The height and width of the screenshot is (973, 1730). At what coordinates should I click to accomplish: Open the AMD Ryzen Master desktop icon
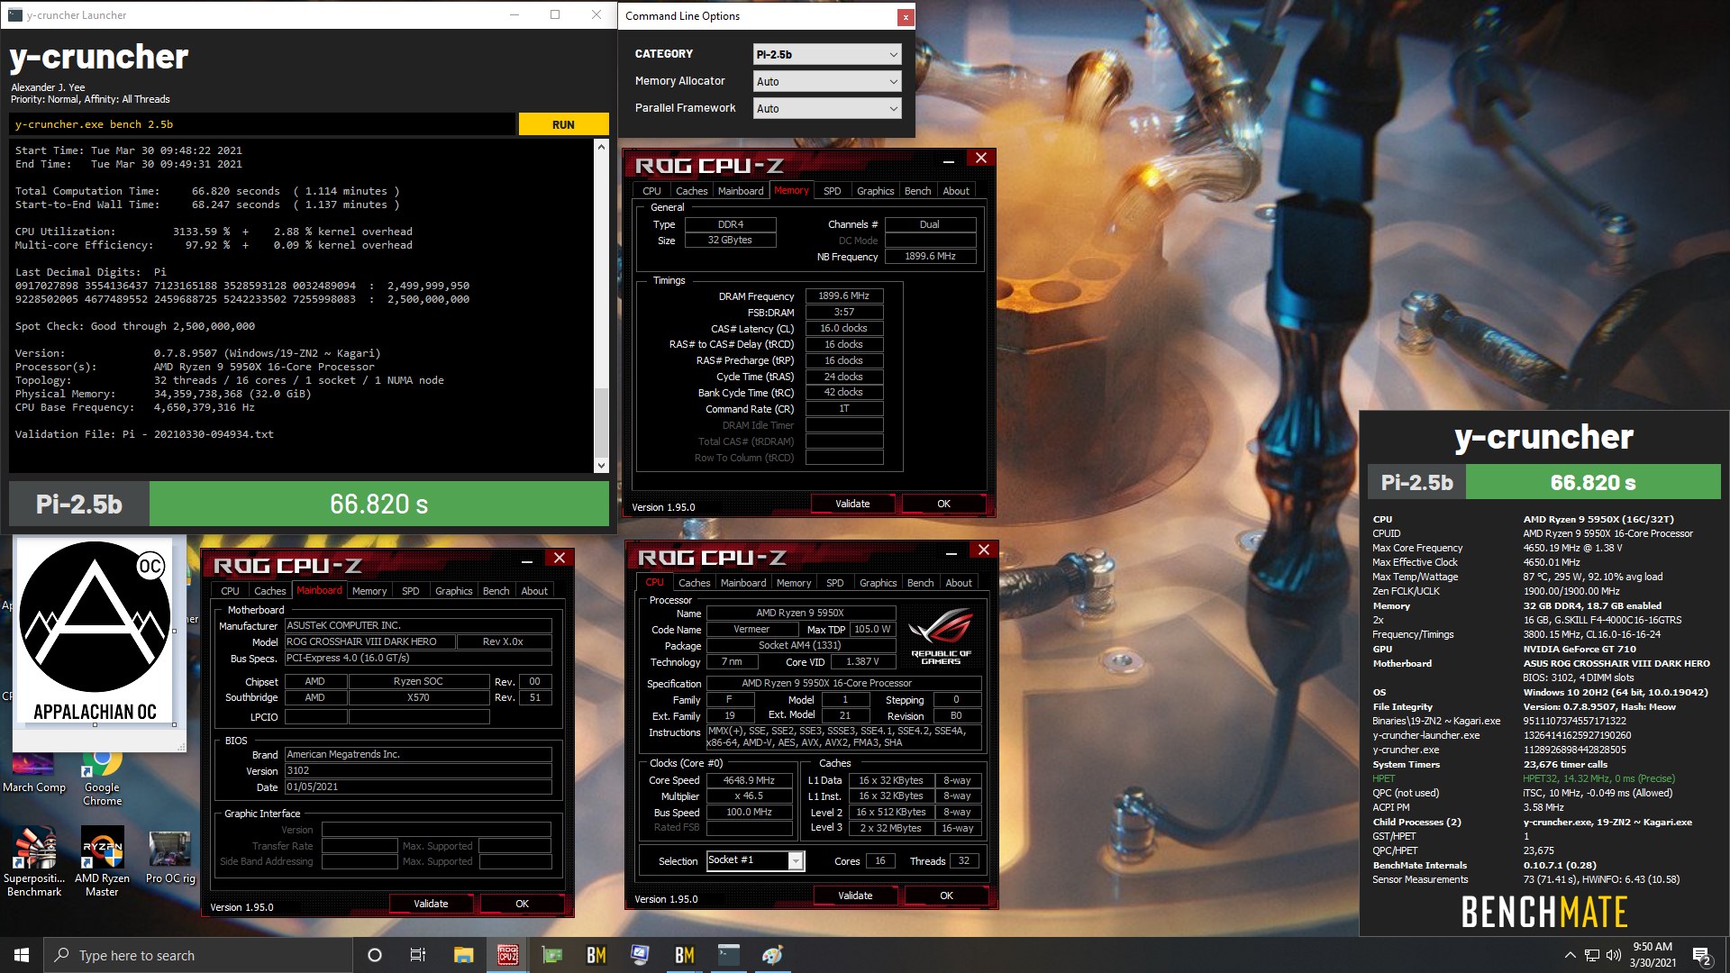point(102,861)
